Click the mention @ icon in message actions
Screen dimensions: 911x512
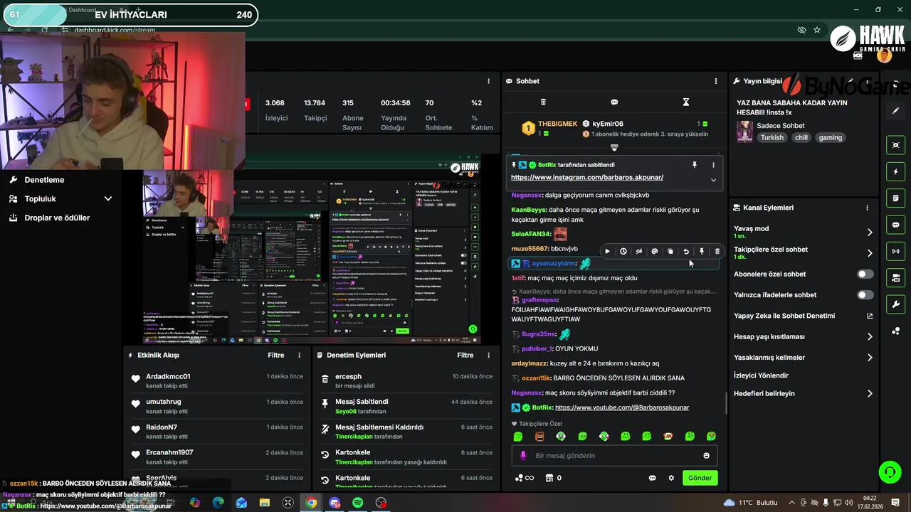[655, 251]
